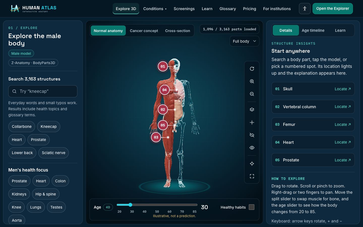Screen dimensions: 363x227
Task: Open the accessibility options icon
Action: pyautogui.click(x=305, y=9)
